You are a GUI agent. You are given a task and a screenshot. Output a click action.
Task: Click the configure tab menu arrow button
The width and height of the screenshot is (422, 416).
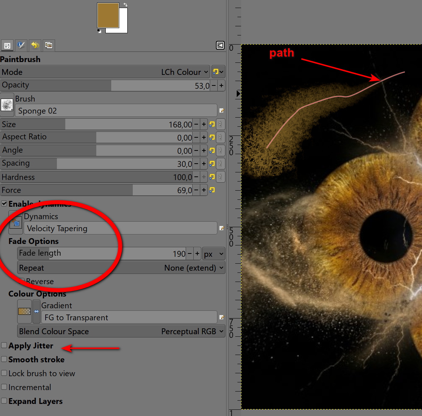pos(220,45)
